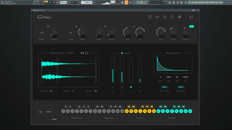232x130 pixels.
Task: Click the x2 Width multiplier button
Action: (x=191, y=27)
